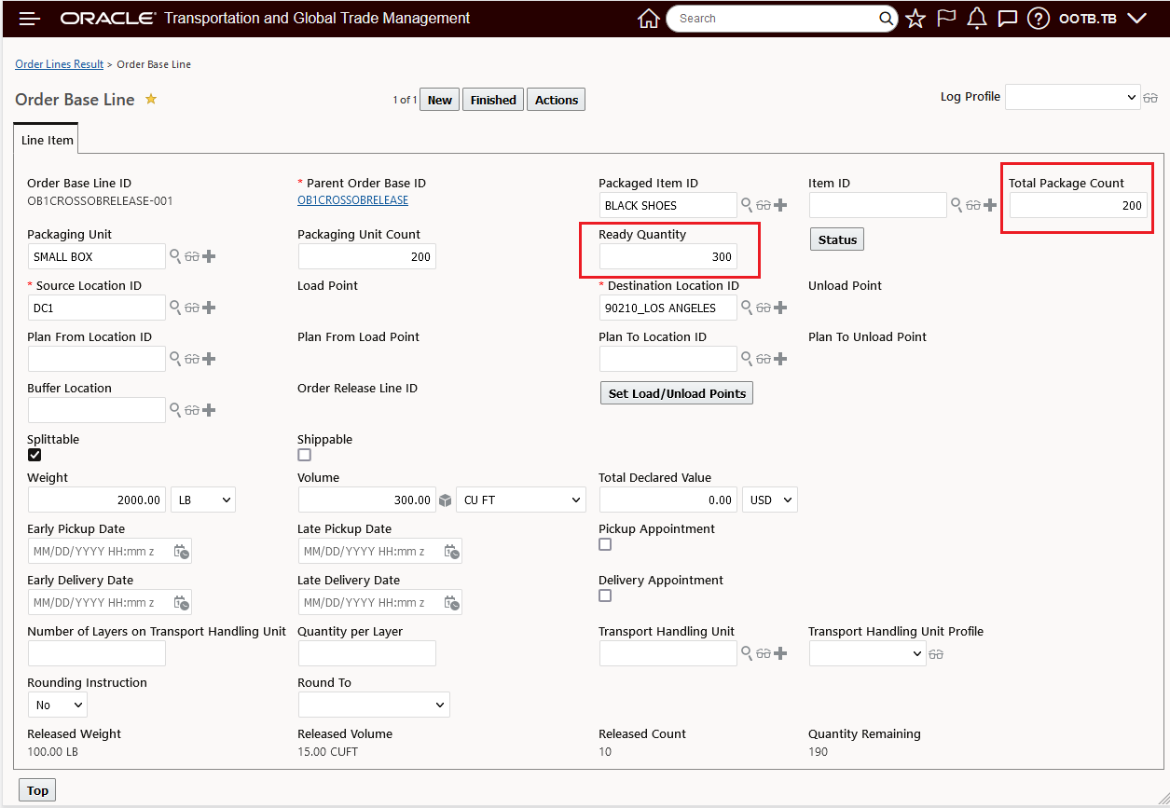The image size is (1170, 808).
Task: Open the hamburger navigation menu
Action: pos(30,19)
